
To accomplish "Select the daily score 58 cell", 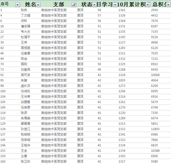I will click(x=99, y=10).
